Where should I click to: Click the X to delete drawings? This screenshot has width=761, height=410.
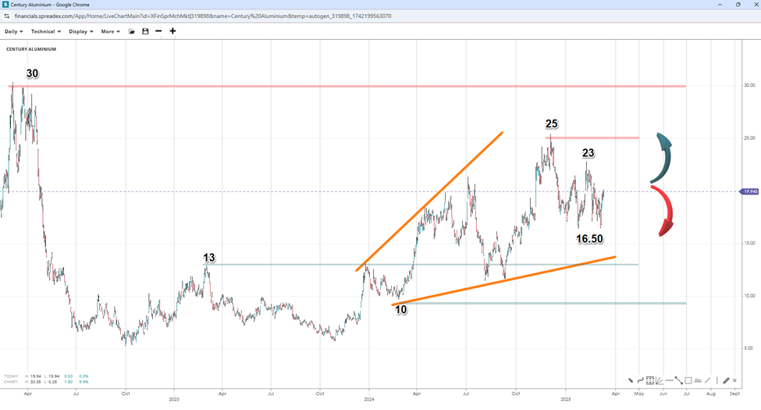(735, 380)
